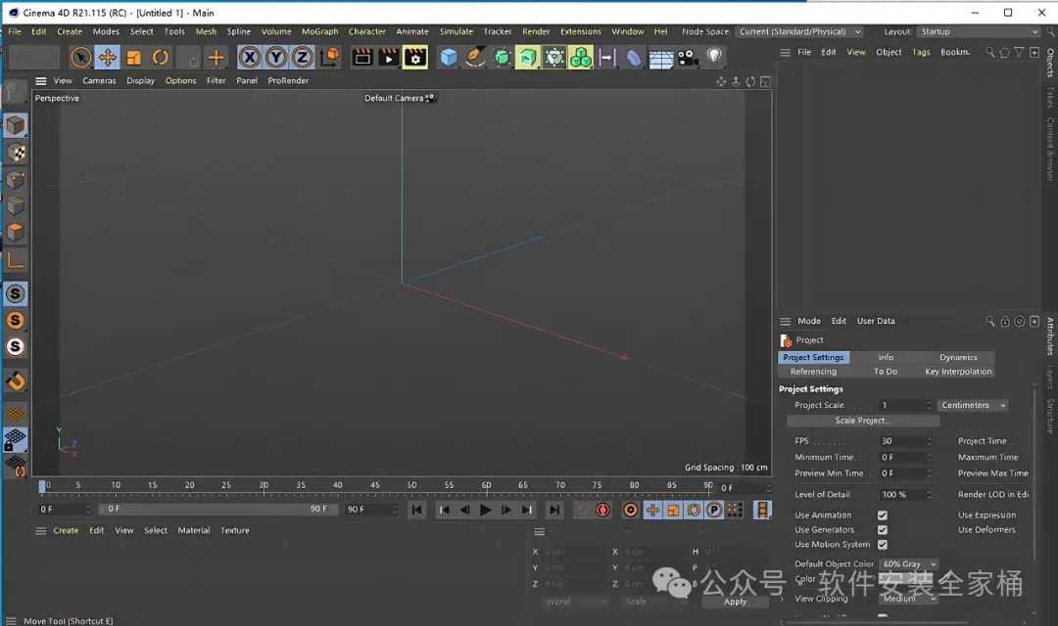
Task: Add a Light object (bulb icon)
Action: (x=714, y=58)
